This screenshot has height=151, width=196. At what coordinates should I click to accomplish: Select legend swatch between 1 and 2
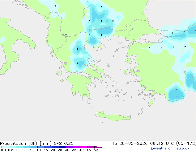(x=19, y=147)
